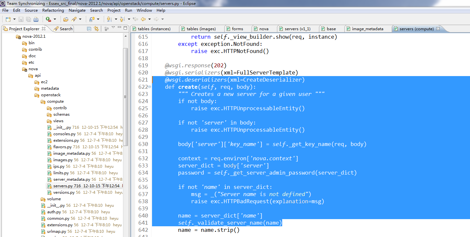Screen dimensions: 470x237
Task: Open the Search toolbar dropdown arrow
Action: [x=79, y=20]
